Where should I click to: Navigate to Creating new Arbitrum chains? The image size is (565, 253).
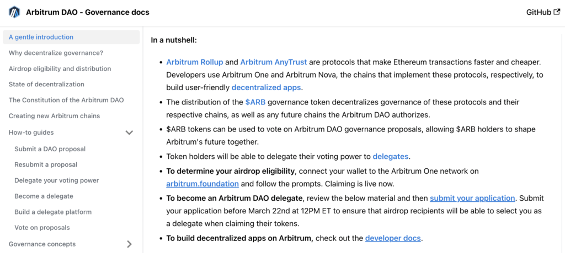[x=54, y=116]
